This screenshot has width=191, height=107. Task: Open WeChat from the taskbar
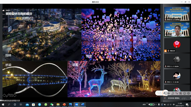pos(52,104)
